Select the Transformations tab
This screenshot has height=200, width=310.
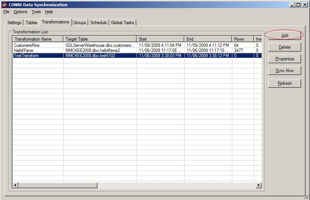(55, 22)
